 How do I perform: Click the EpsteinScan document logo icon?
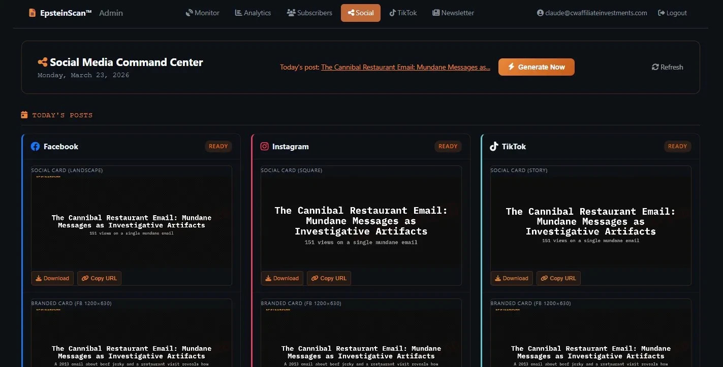[x=33, y=13]
